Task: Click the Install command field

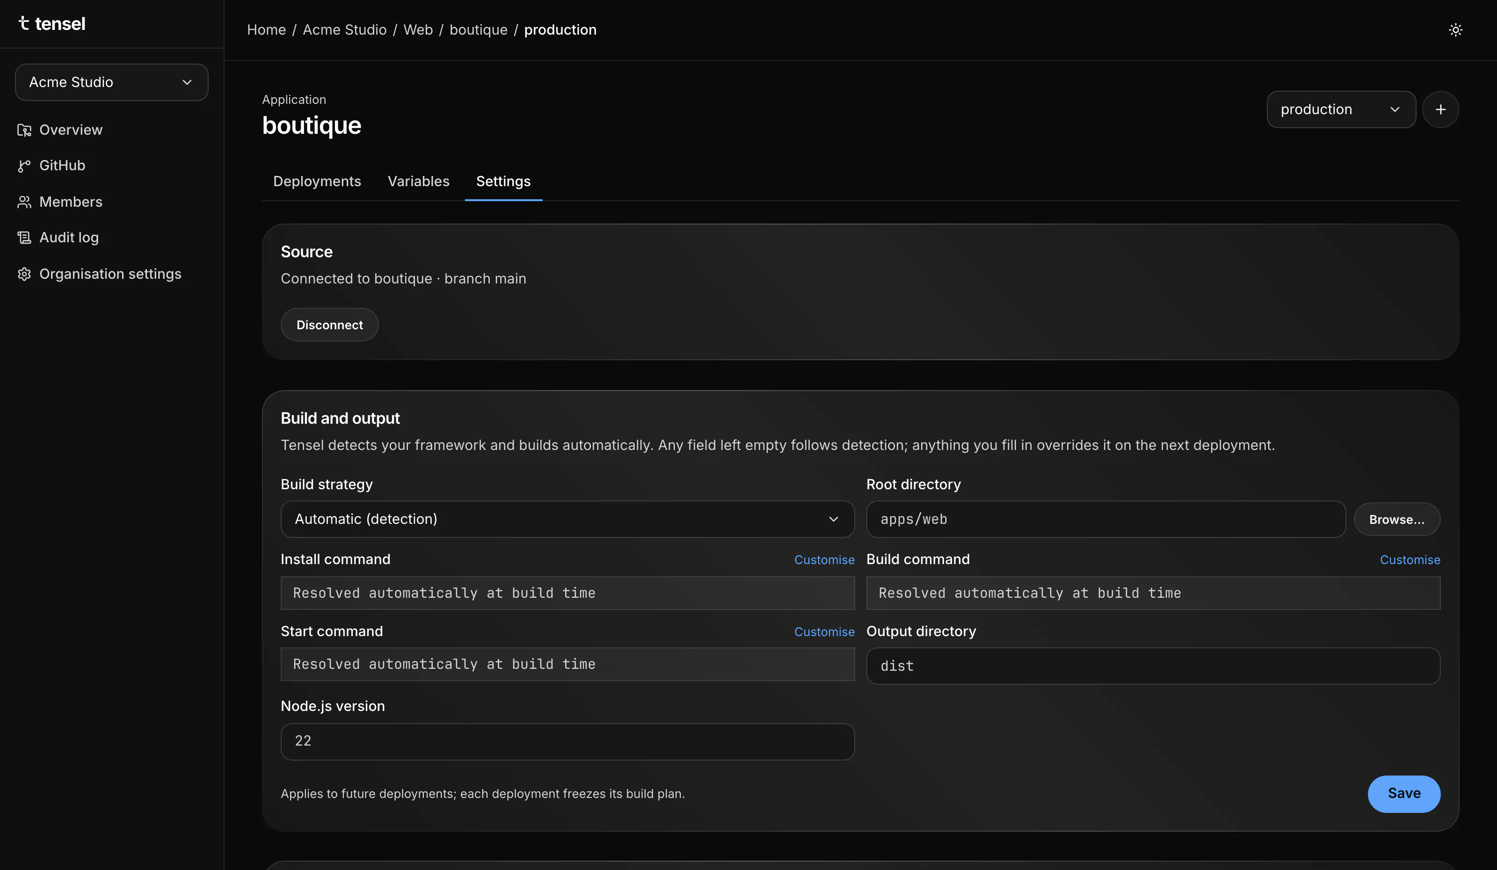Action: click(x=567, y=593)
